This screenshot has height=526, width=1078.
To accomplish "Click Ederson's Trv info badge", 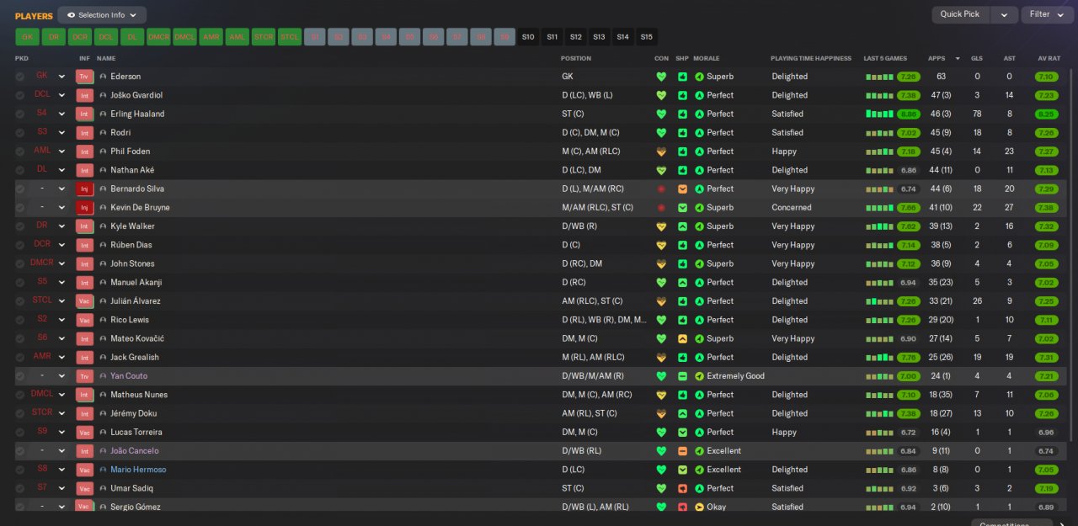I will (84, 77).
